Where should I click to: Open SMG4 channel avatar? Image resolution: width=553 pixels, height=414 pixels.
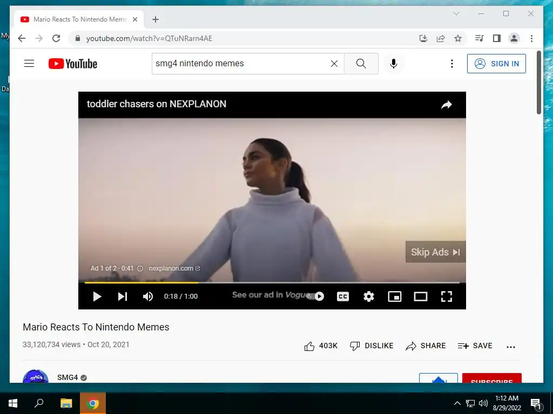pos(35,376)
